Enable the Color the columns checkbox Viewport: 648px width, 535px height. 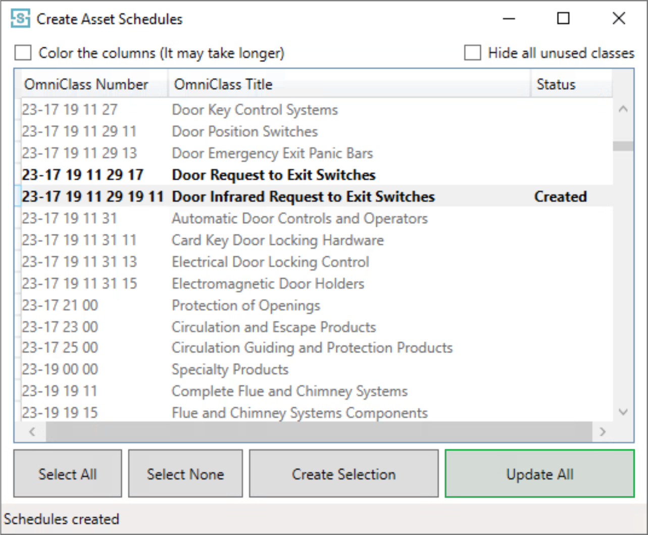[x=23, y=53]
